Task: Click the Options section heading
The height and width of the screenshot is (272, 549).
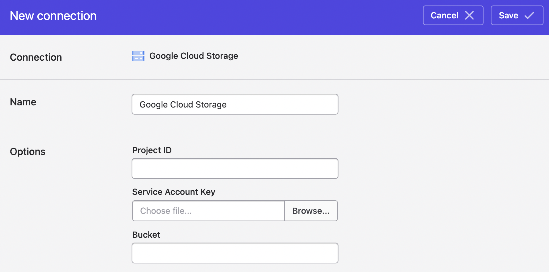Action: click(x=28, y=152)
